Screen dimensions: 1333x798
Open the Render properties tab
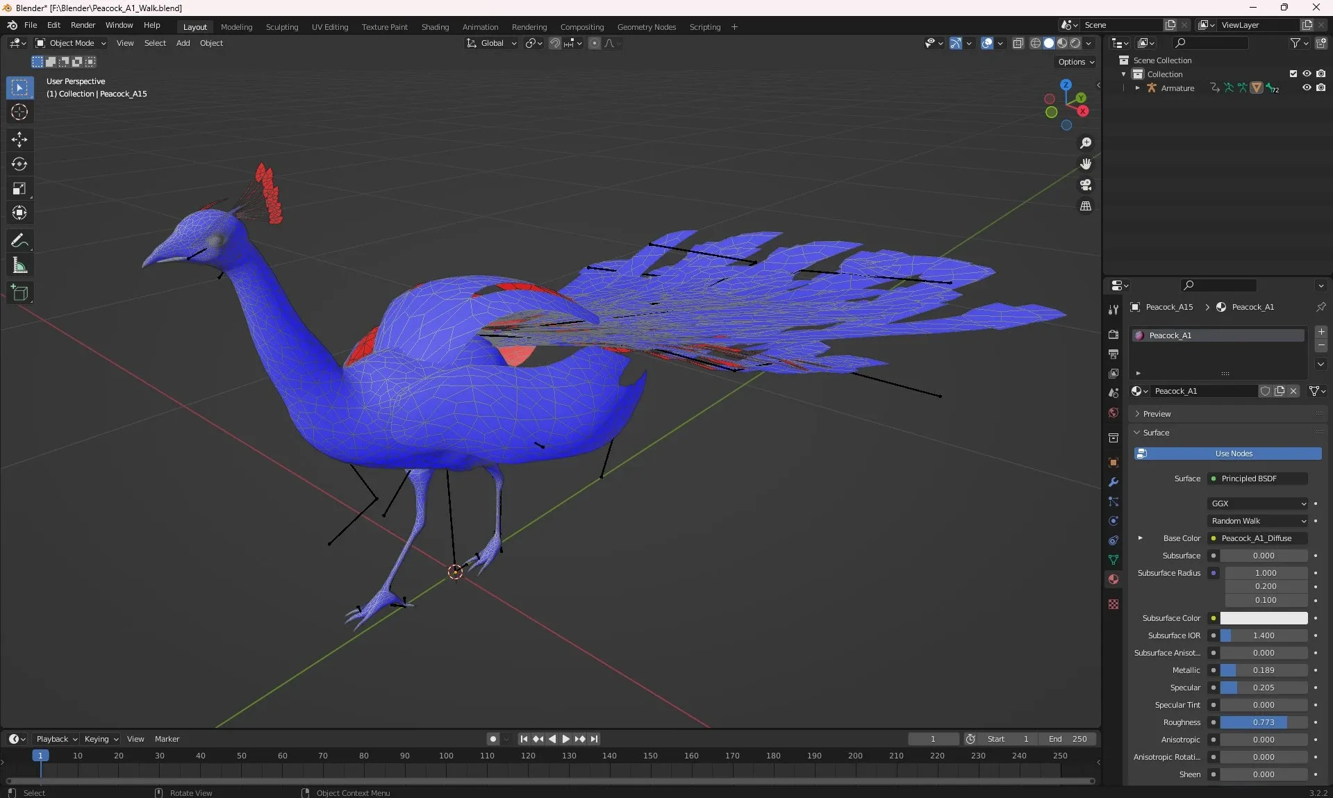click(x=1113, y=334)
